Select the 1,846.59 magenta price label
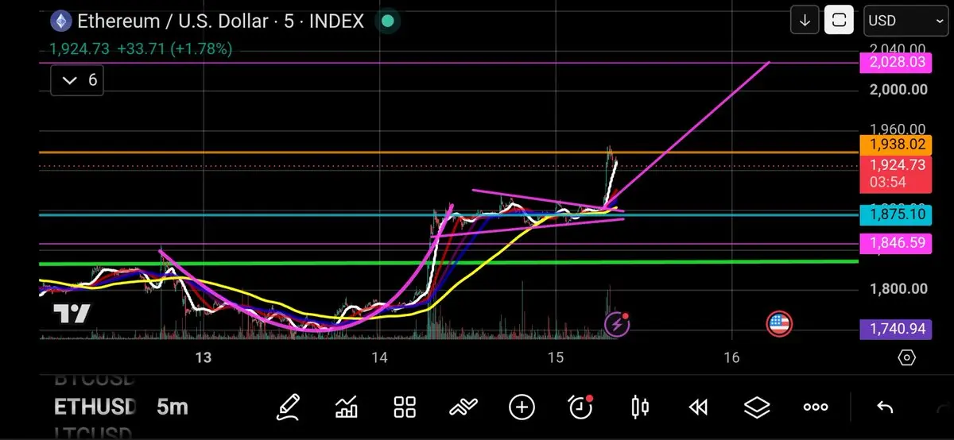The image size is (954, 440). pyautogui.click(x=895, y=243)
